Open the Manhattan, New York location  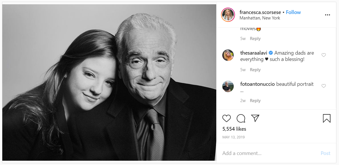click(260, 18)
